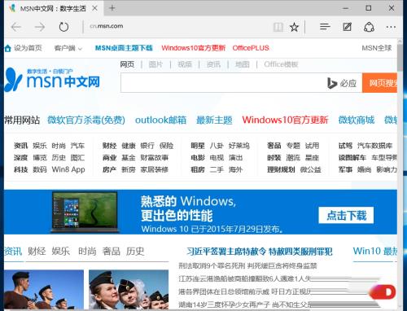
Task: Open the Win10 最热 section heading
Action: click(375, 251)
